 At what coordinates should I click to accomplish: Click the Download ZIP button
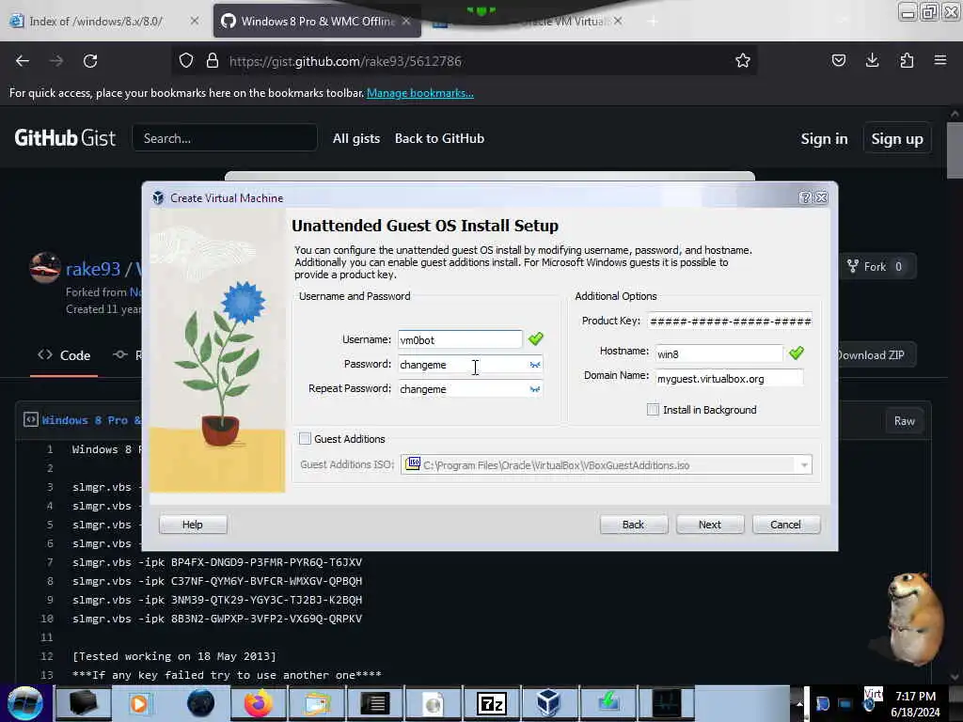point(875,354)
